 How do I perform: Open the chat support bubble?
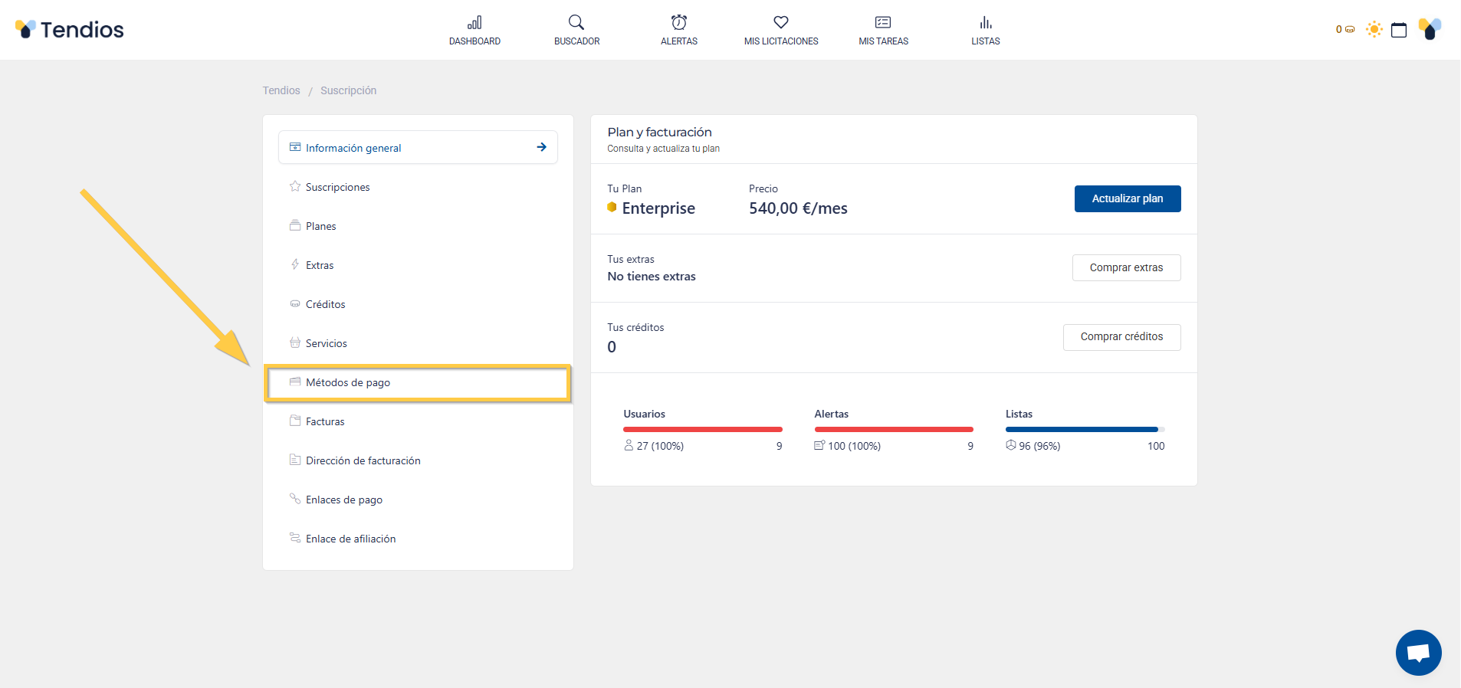tap(1417, 653)
